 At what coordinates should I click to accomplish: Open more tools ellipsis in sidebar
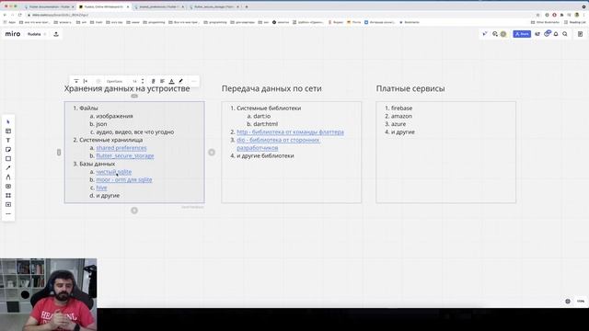8,214
